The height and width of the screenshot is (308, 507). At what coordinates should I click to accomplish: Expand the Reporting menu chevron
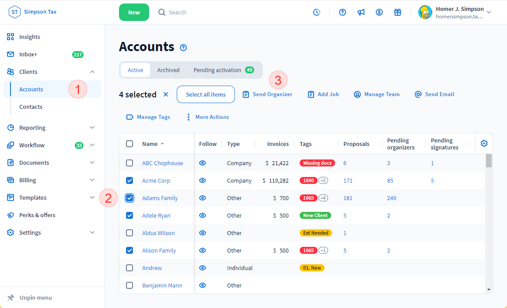pos(92,128)
